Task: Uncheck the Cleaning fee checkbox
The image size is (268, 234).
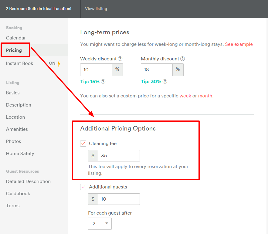Action: tap(83, 144)
